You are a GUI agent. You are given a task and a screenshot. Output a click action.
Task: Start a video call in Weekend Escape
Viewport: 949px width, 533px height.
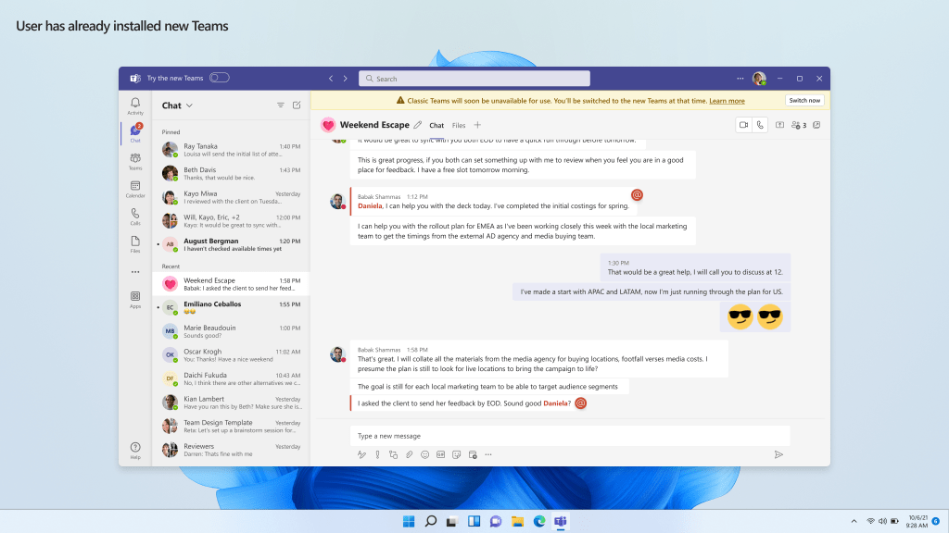[744, 125]
